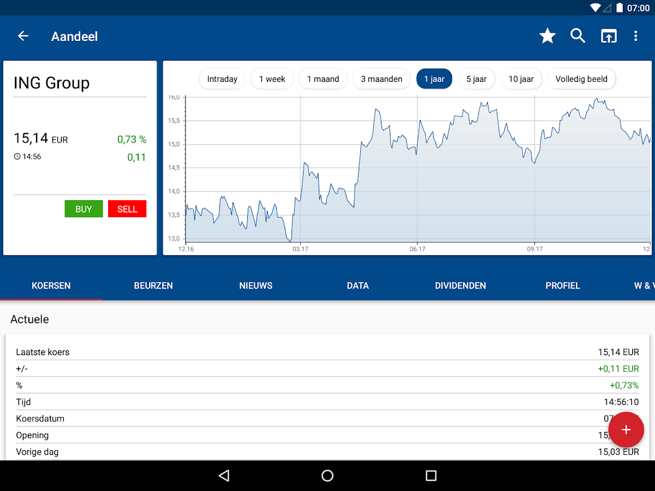Image resolution: width=655 pixels, height=491 pixels.
Task: Select the Volledig beeld chart range
Action: (x=581, y=79)
